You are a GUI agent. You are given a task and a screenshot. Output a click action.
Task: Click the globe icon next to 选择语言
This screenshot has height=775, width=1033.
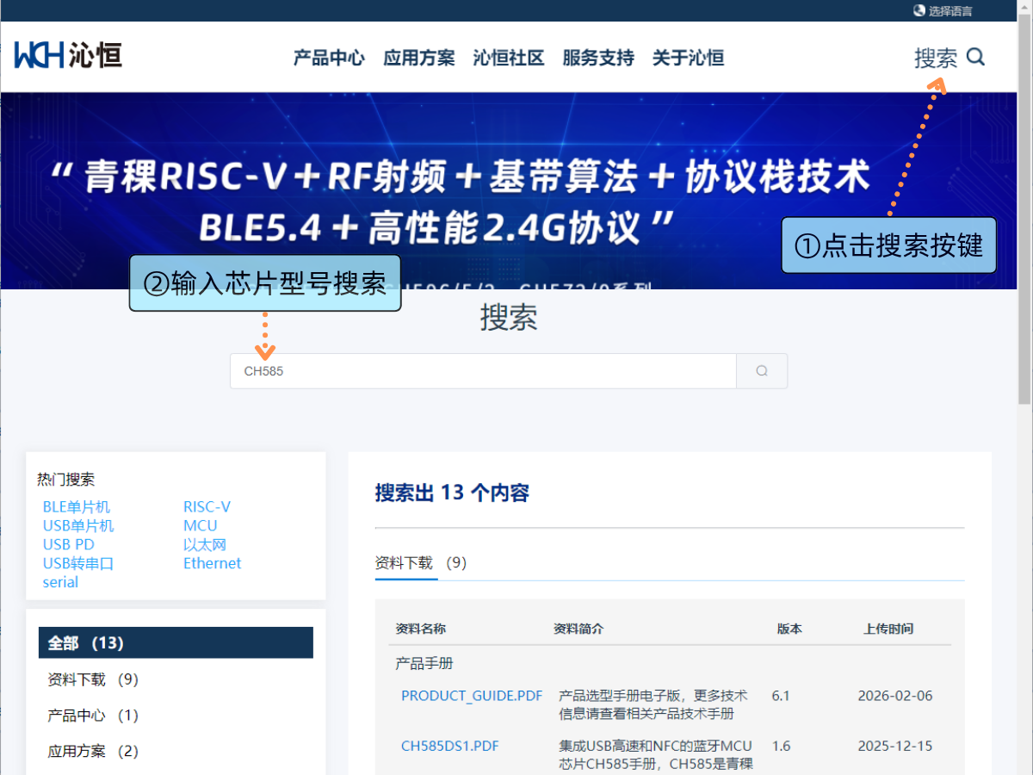point(920,10)
